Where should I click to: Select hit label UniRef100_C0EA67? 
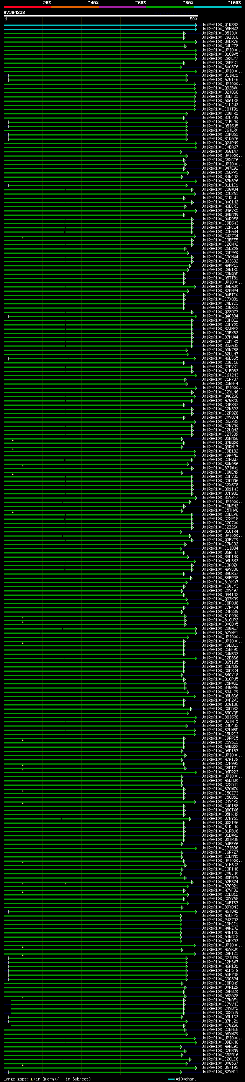tap(220, 147)
